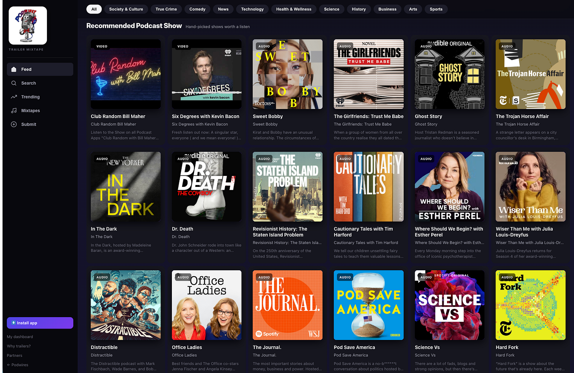574x373 pixels.
Task: Open the Submit page
Action: tap(40, 124)
